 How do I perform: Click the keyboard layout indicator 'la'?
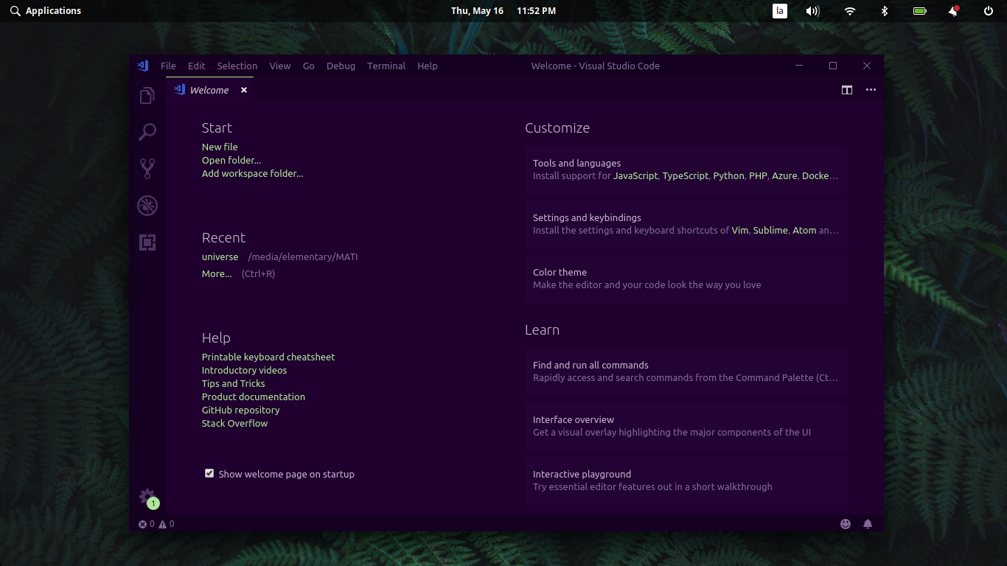click(780, 11)
